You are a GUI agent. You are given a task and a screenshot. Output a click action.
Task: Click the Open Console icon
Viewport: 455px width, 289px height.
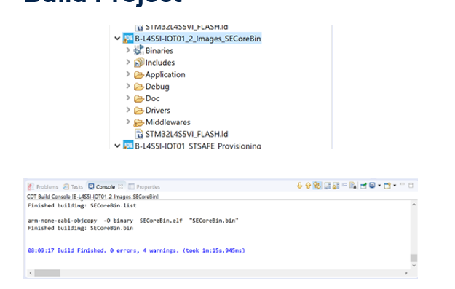tap(387, 186)
